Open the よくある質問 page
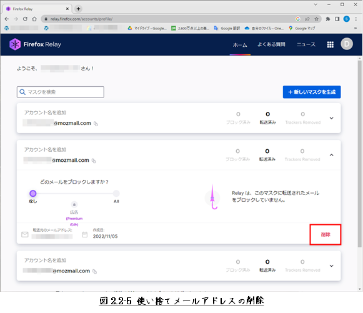Viewport: 363px width, 313px height. tap(271, 44)
